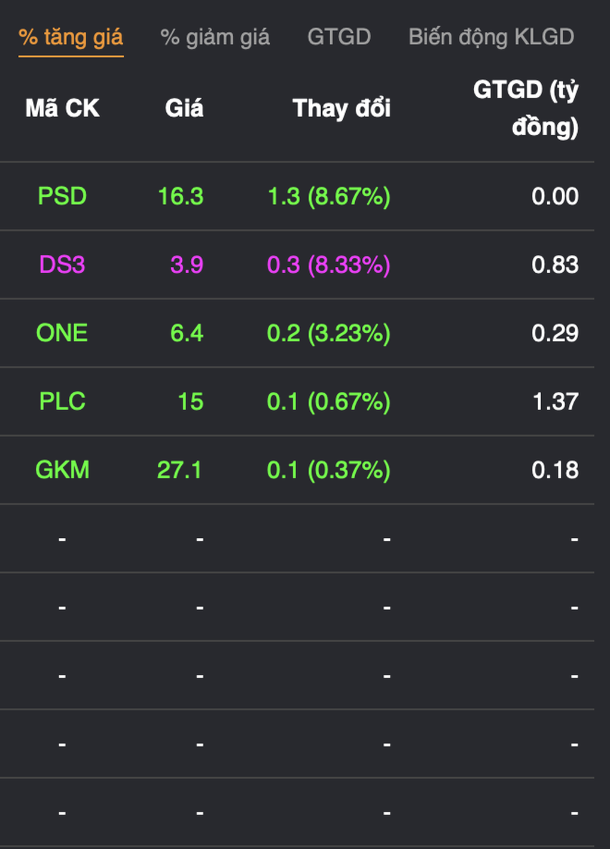
Task: Open the GKM stock code
Action: coord(62,470)
